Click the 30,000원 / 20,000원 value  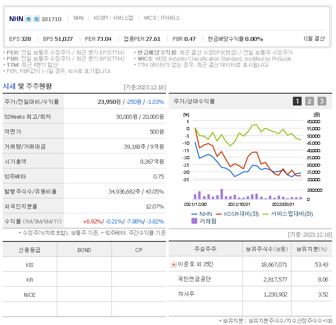click(x=140, y=117)
